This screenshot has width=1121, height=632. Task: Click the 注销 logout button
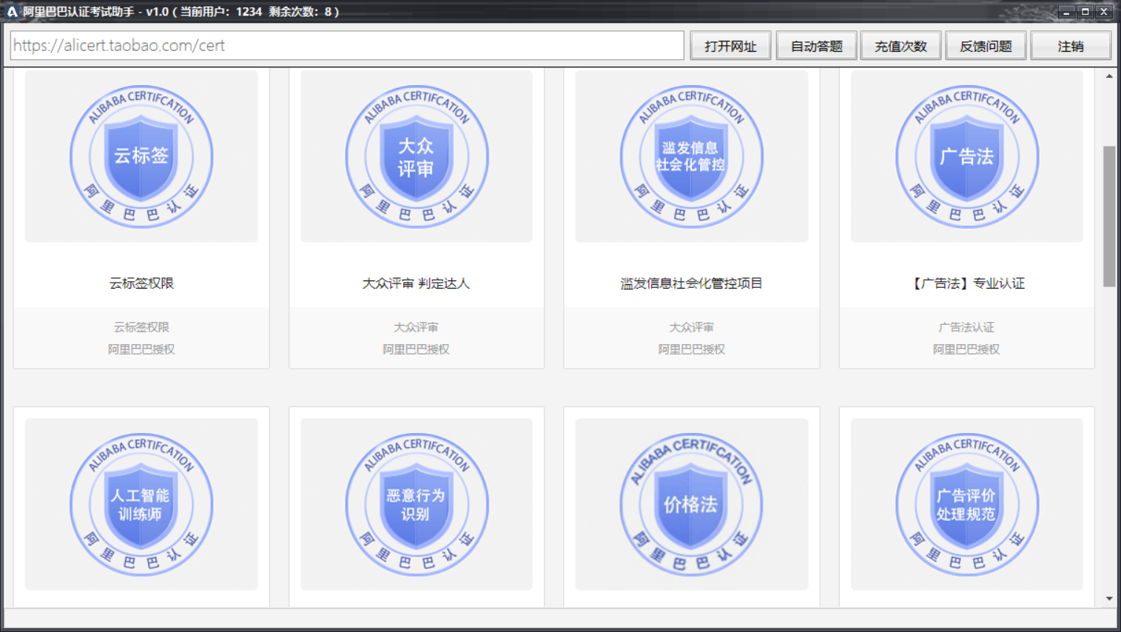tap(1070, 46)
